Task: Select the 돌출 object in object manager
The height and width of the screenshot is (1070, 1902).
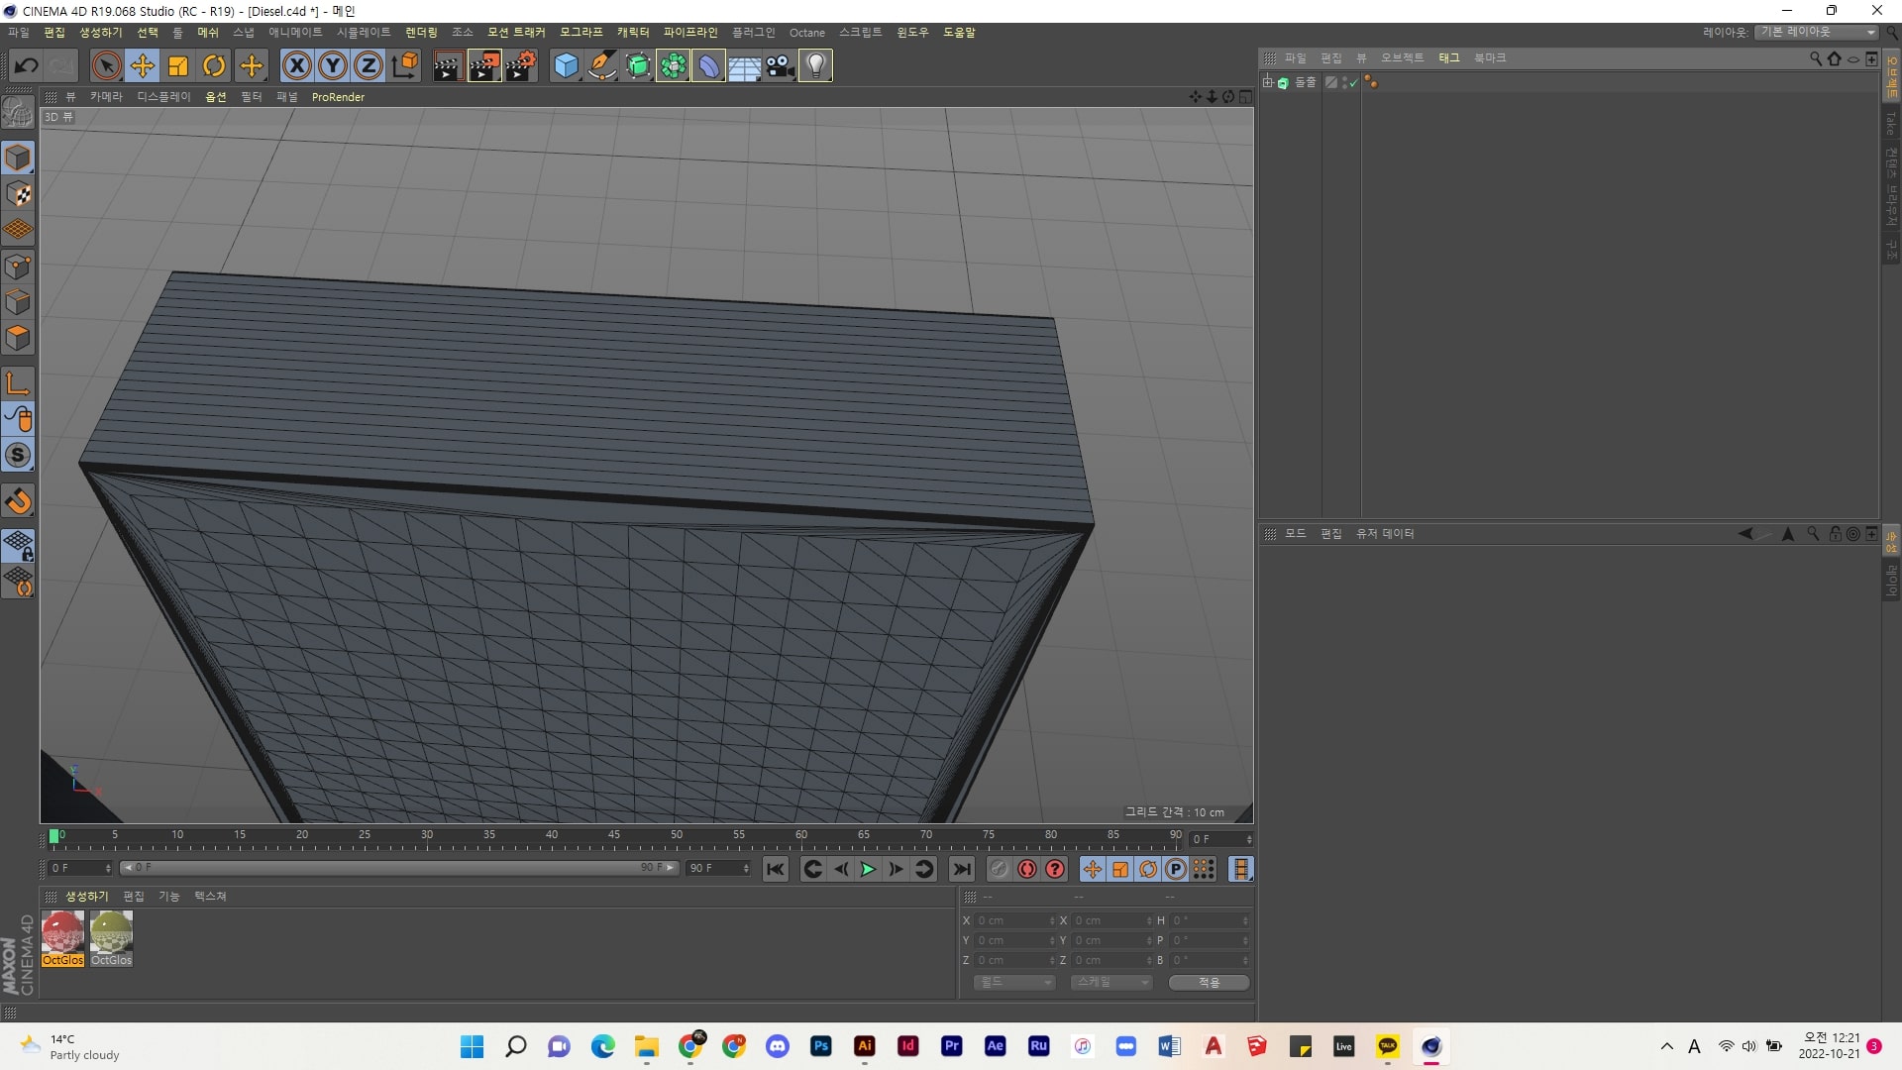Action: click(1306, 82)
